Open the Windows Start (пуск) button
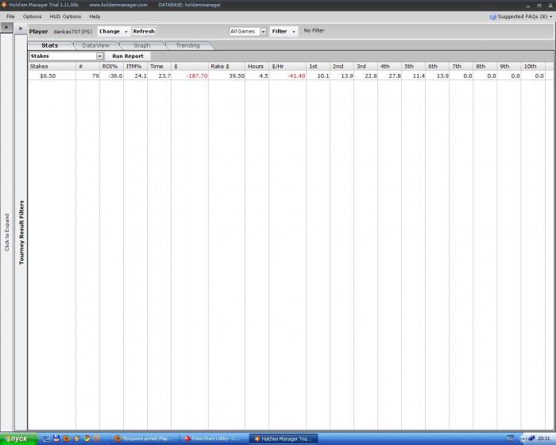This screenshot has width=556, height=445. [x=19, y=439]
